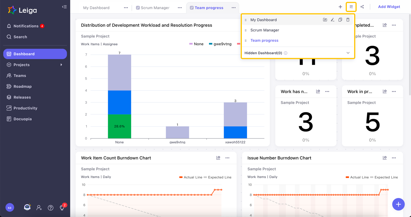Open the Team progress tab options menu
The height and width of the screenshot is (217, 411).
click(x=234, y=8)
